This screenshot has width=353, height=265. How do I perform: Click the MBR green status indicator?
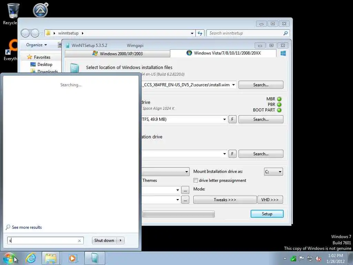click(x=279, y=99)
